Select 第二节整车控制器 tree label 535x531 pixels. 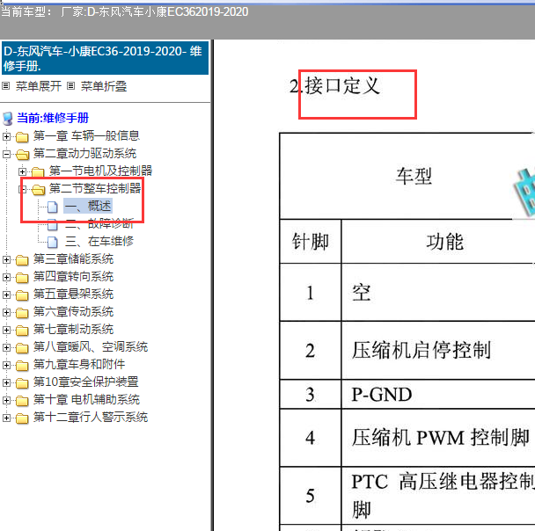pyautogui.click(x=95, y=188)
